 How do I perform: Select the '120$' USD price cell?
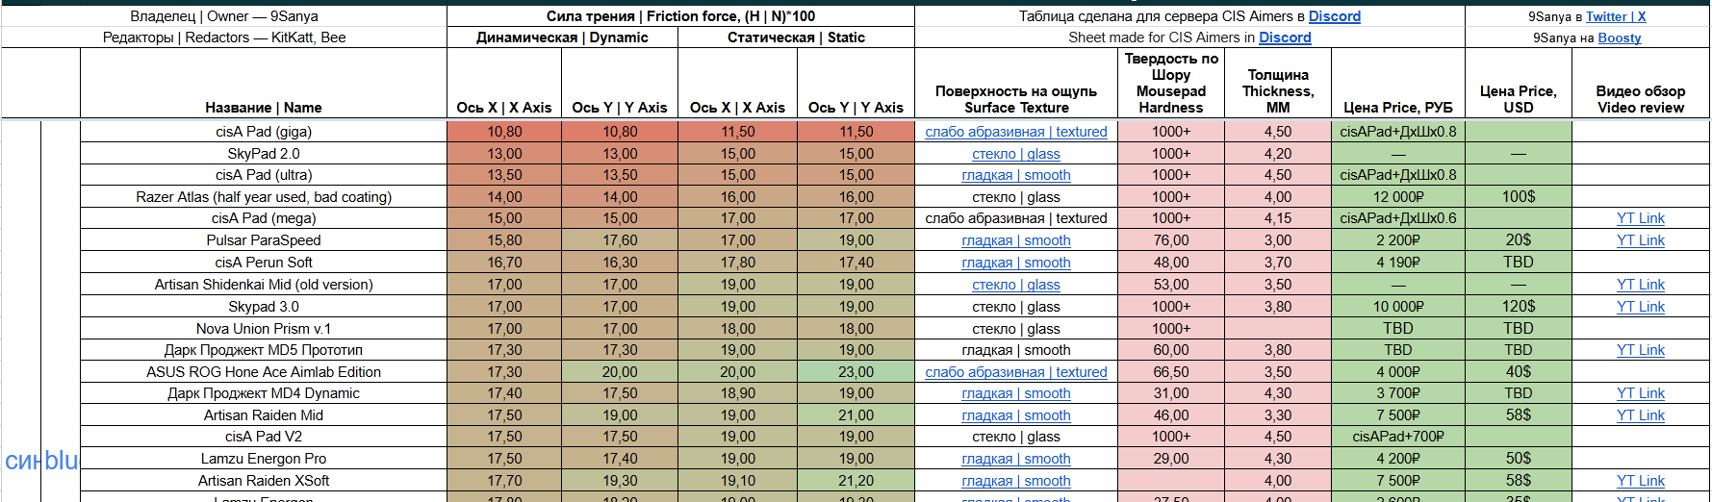[x=1519, y=307]
